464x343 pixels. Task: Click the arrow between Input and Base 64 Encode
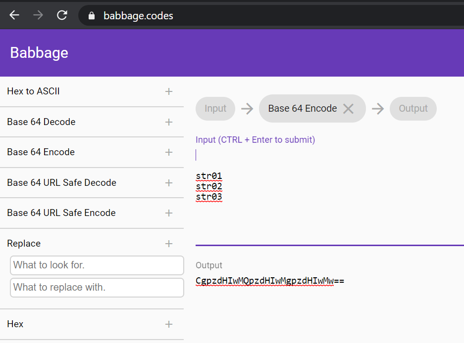coord(247,109)
